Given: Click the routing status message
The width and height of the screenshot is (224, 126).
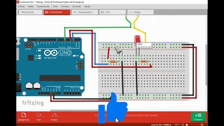Looking at the screenshot, I should pos(126,115).
